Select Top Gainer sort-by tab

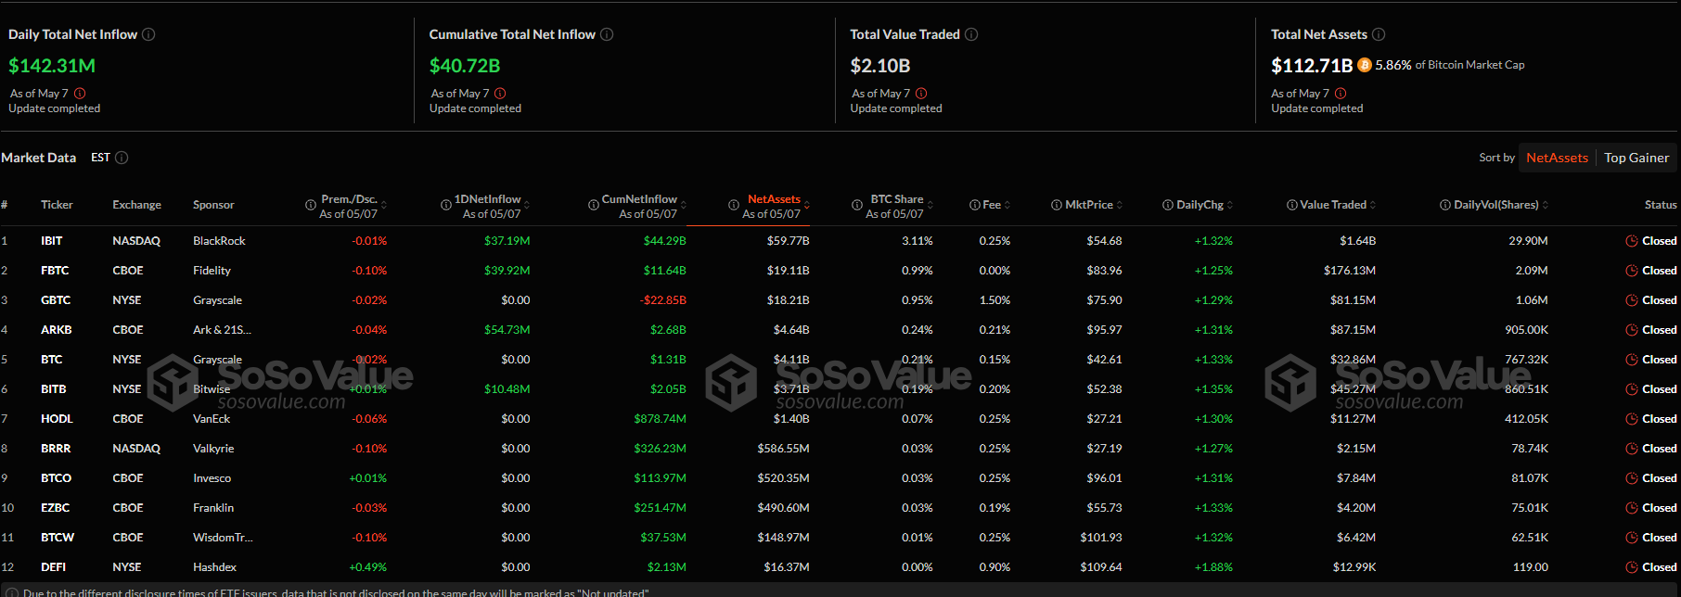coord(1636,158)
